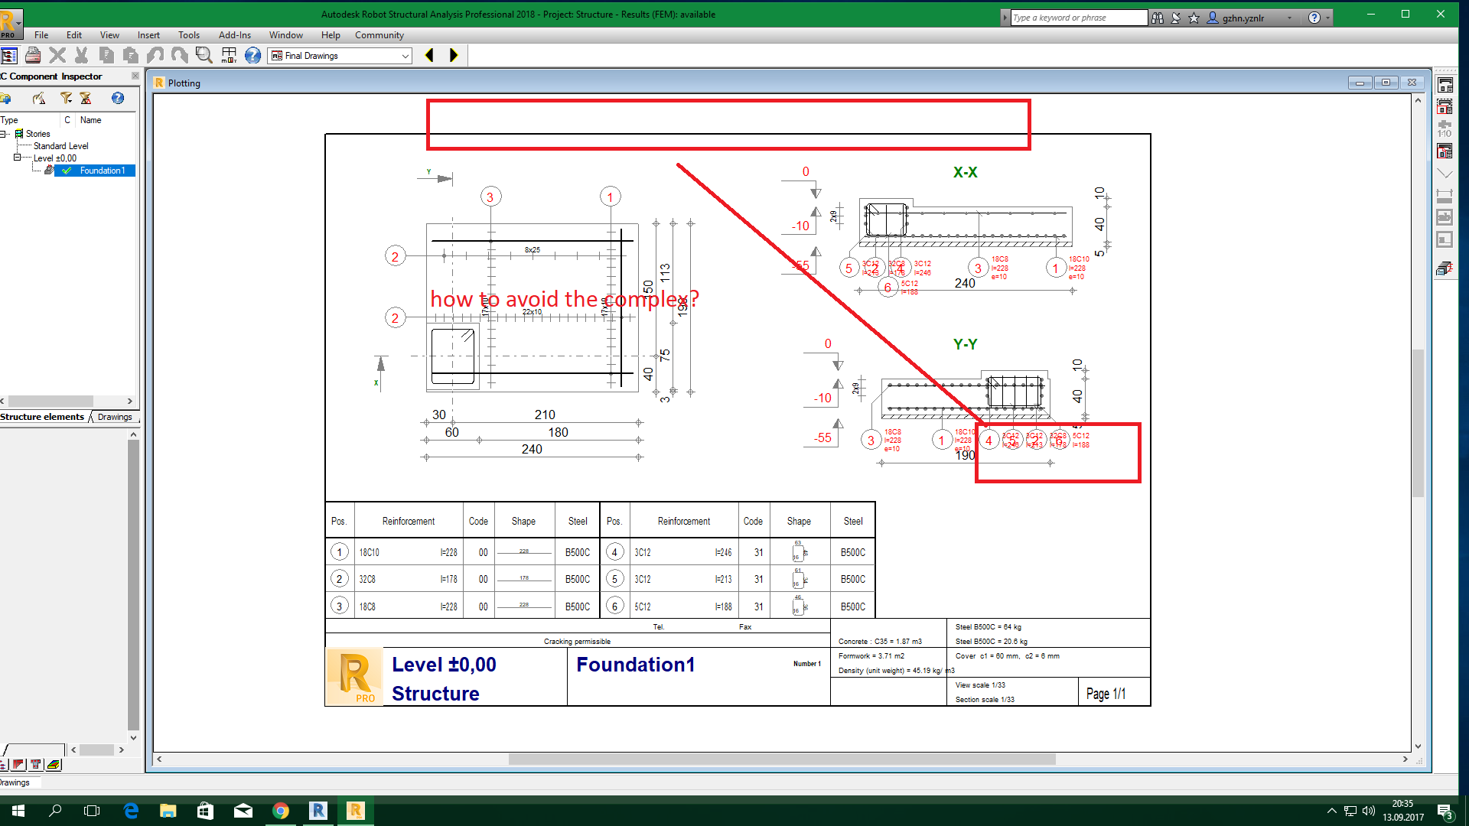Screen dimensions: 1469x826
Task: Click the filter icon in Component Inspector
Action: tap(66, 99)
